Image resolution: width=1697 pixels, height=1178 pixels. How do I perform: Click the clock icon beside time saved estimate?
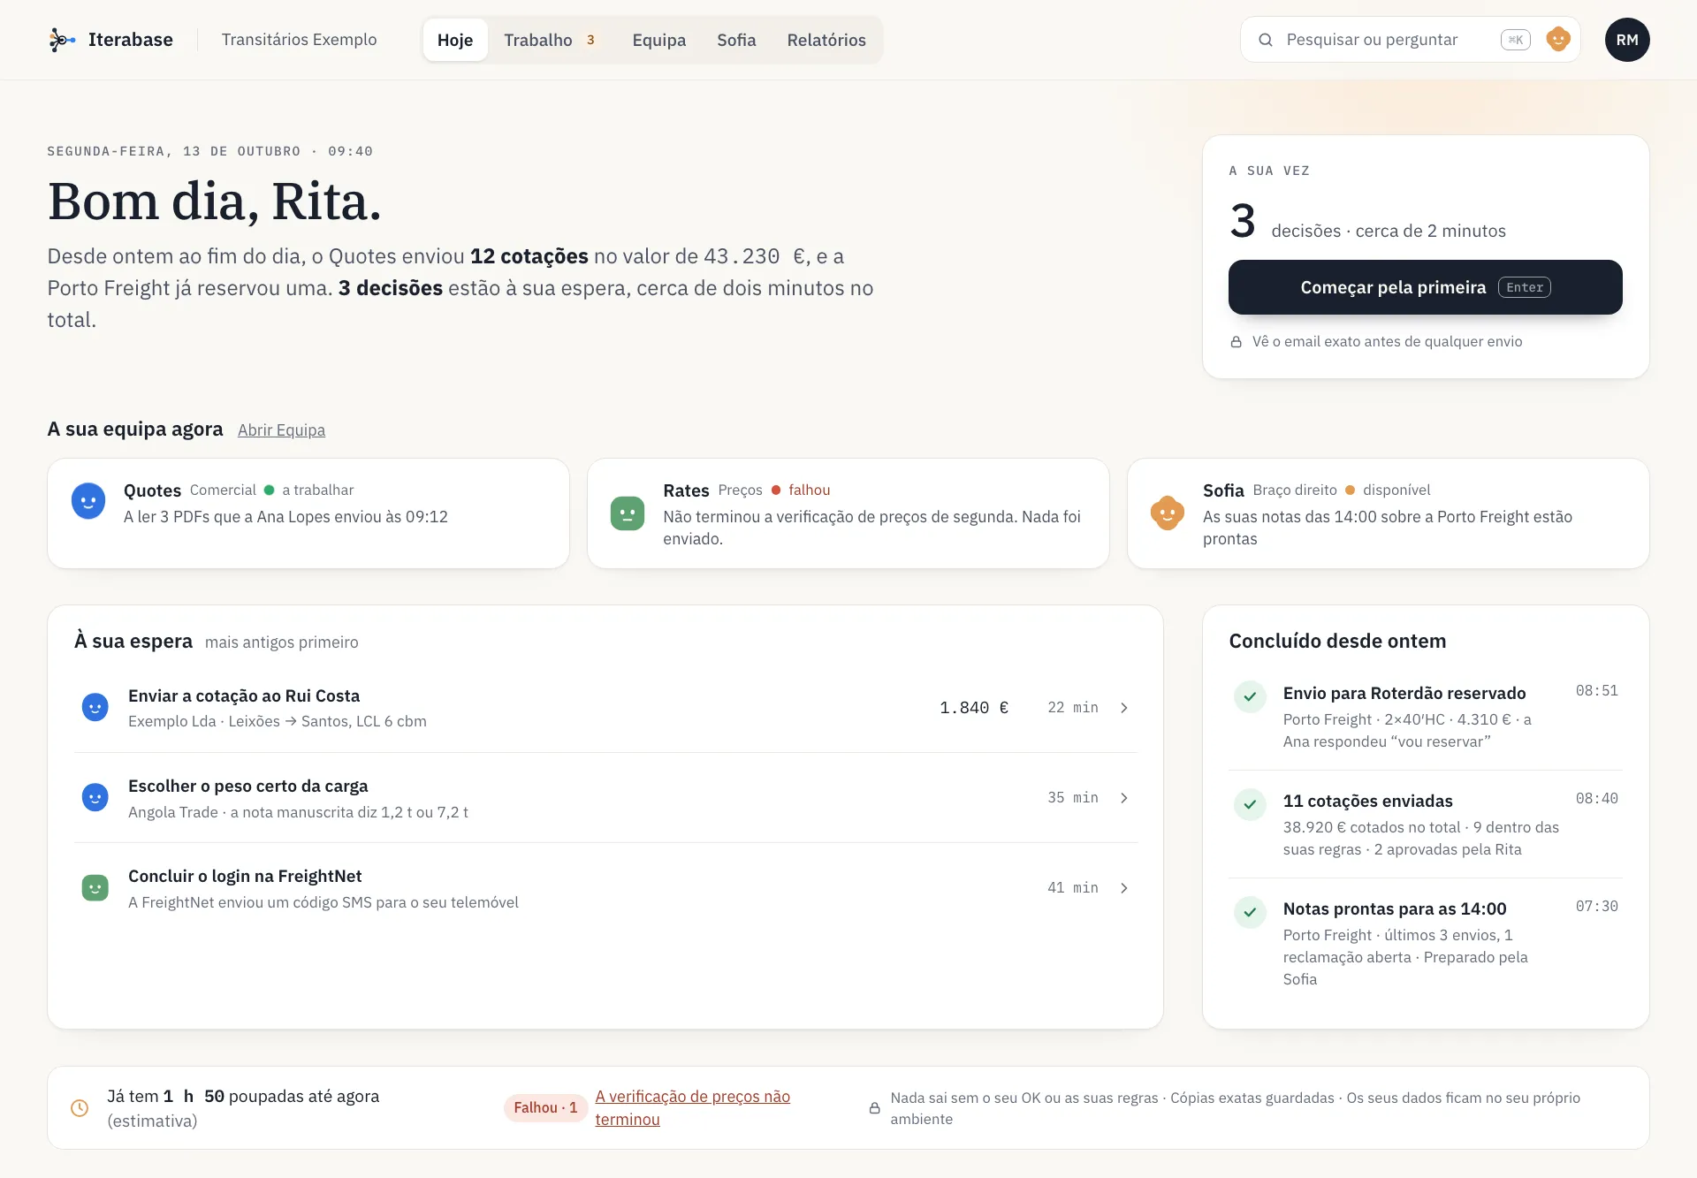tap(80, 1107)
